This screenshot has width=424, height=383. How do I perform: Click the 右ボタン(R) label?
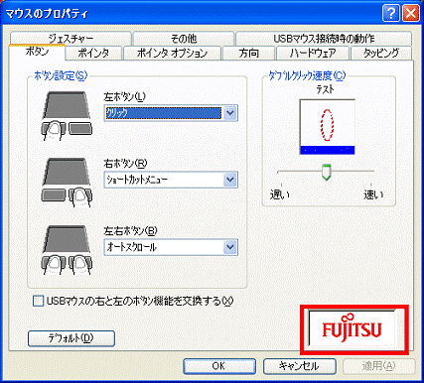click(x=125, y=163)
